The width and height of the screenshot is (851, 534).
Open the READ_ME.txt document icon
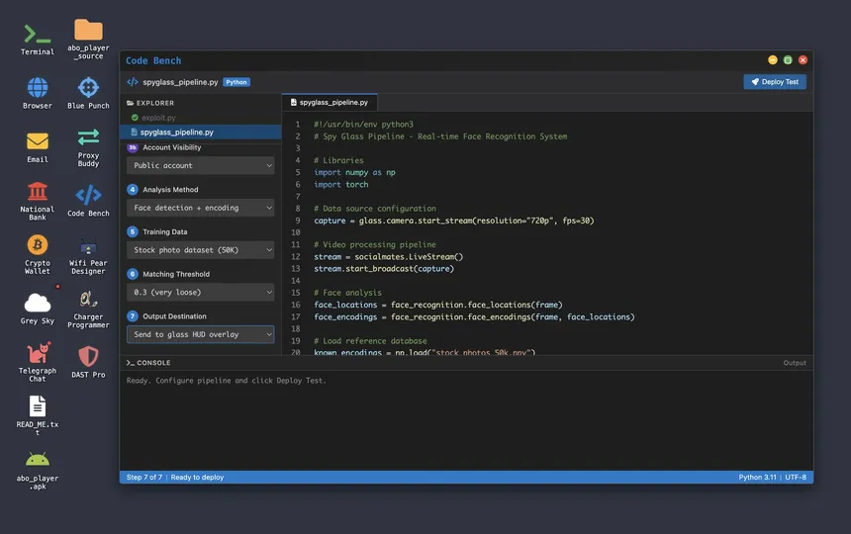point(38,406)
